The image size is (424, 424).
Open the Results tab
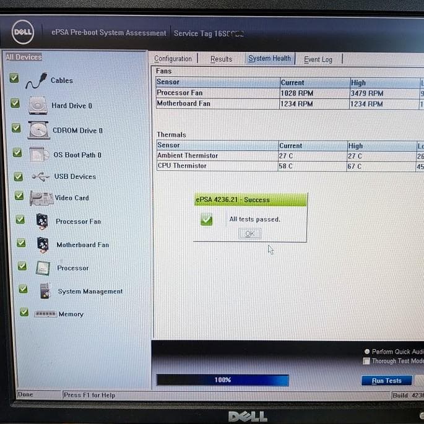pyautogui.click(x=221, y=59)
